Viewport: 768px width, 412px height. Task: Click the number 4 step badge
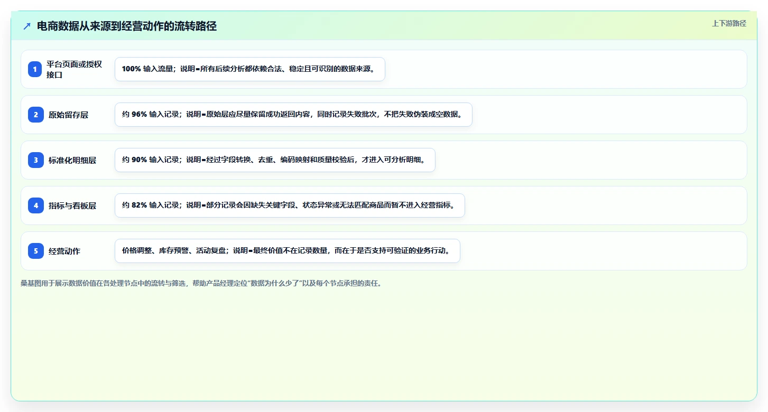click(35, 205)
